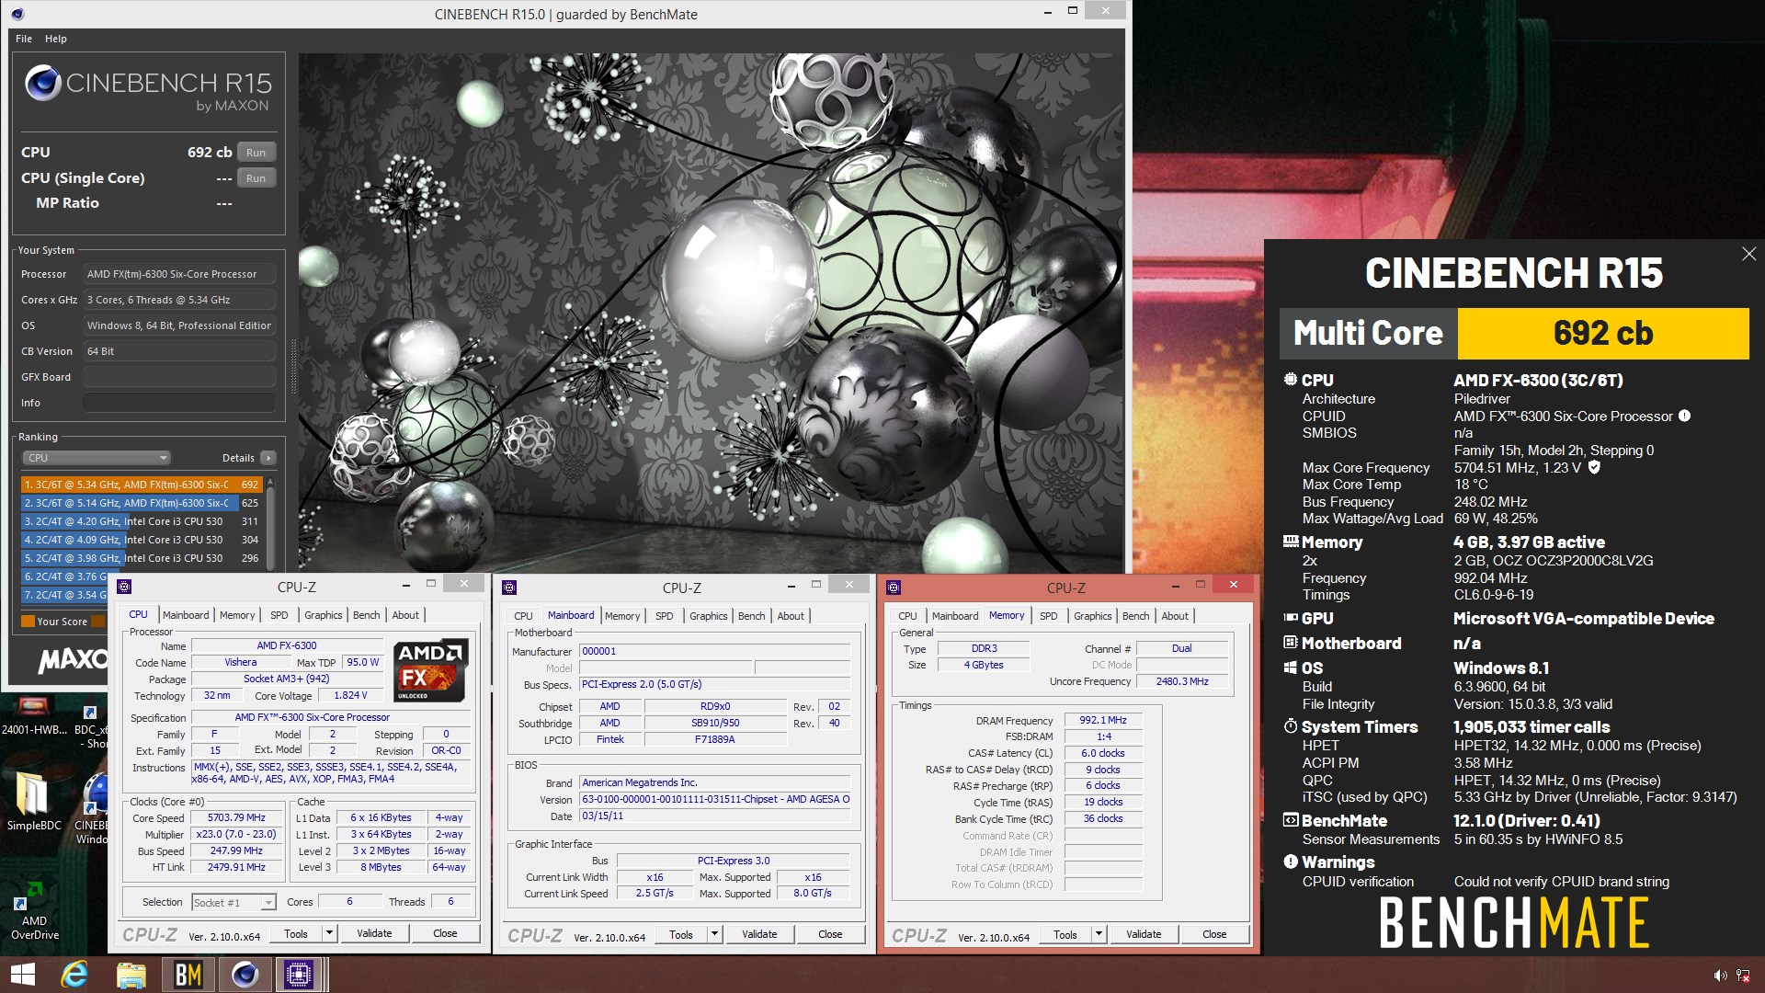
Task: Open Tools dropdown arrow in CPU-Z Mainboard window
Action: click(x=714, y=934)
